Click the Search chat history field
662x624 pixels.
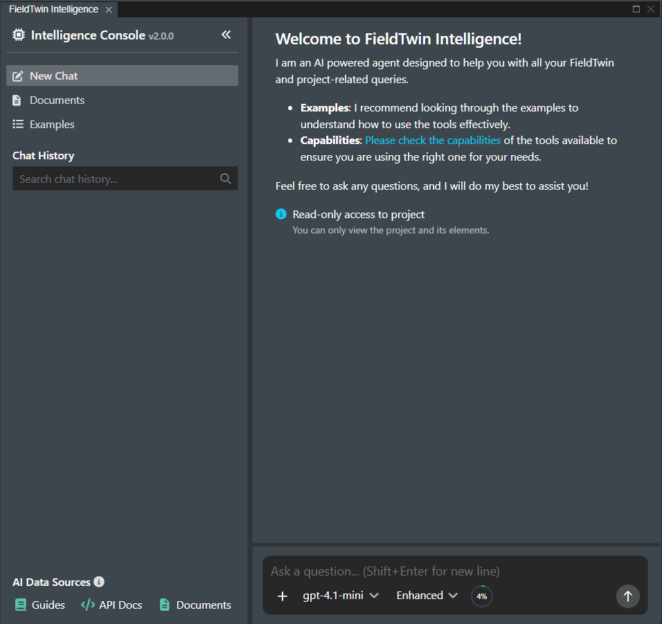[x=125, y=179]
